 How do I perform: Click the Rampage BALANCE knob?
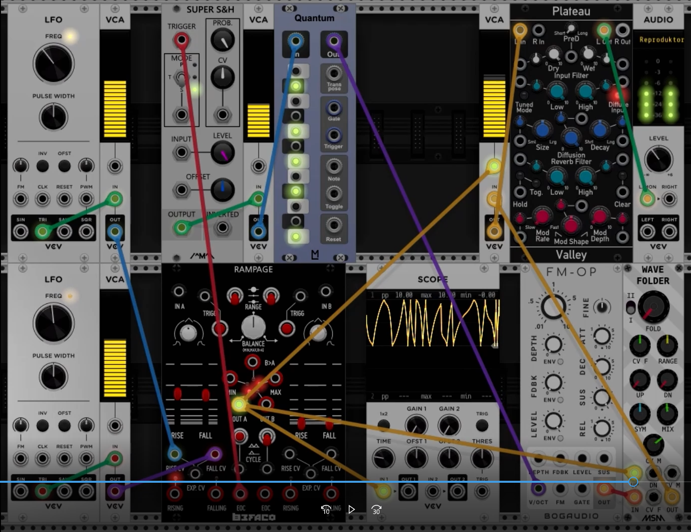tap(253, 327)
